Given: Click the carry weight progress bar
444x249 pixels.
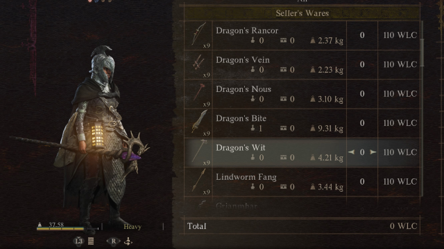Looking at the screenshot, I should (67, 229).
